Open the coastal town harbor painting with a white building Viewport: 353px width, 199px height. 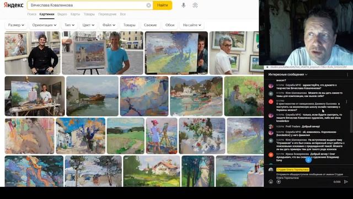196,96
